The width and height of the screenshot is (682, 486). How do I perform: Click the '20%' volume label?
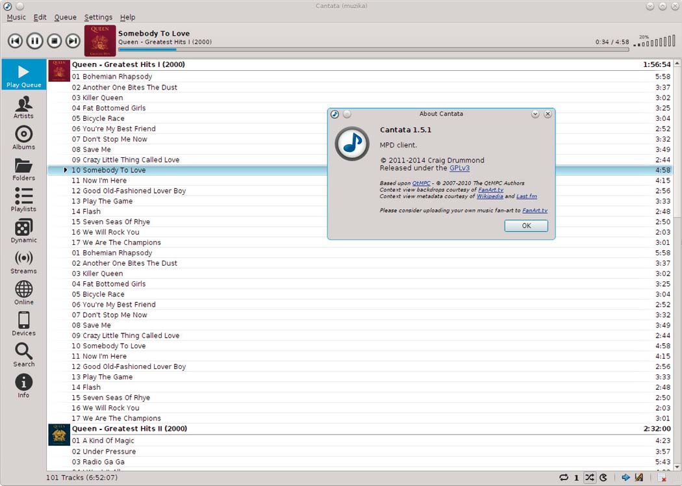click(x=644, y=37)
